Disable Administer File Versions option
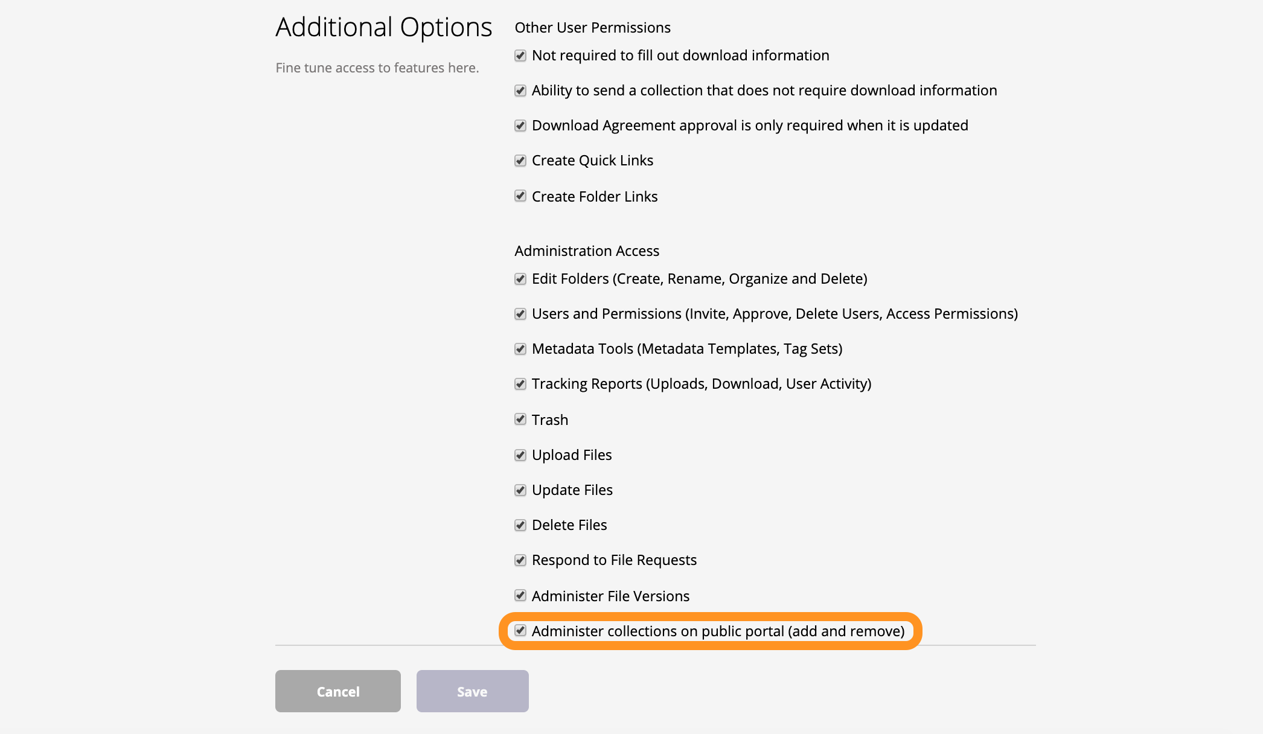 [x=520, y=595]
